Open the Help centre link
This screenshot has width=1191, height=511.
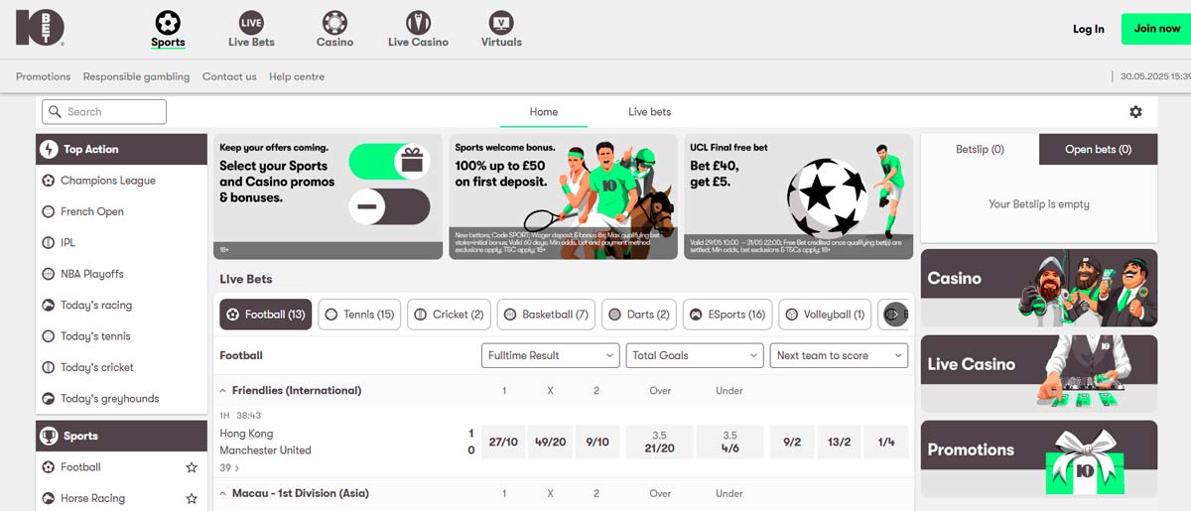point(297,76)
